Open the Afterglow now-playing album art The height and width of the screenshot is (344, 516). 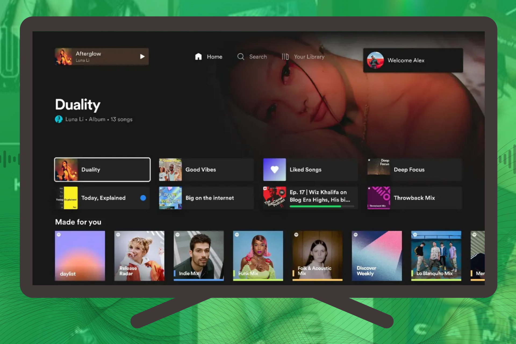pyautogui.click(x=64, y=56)
